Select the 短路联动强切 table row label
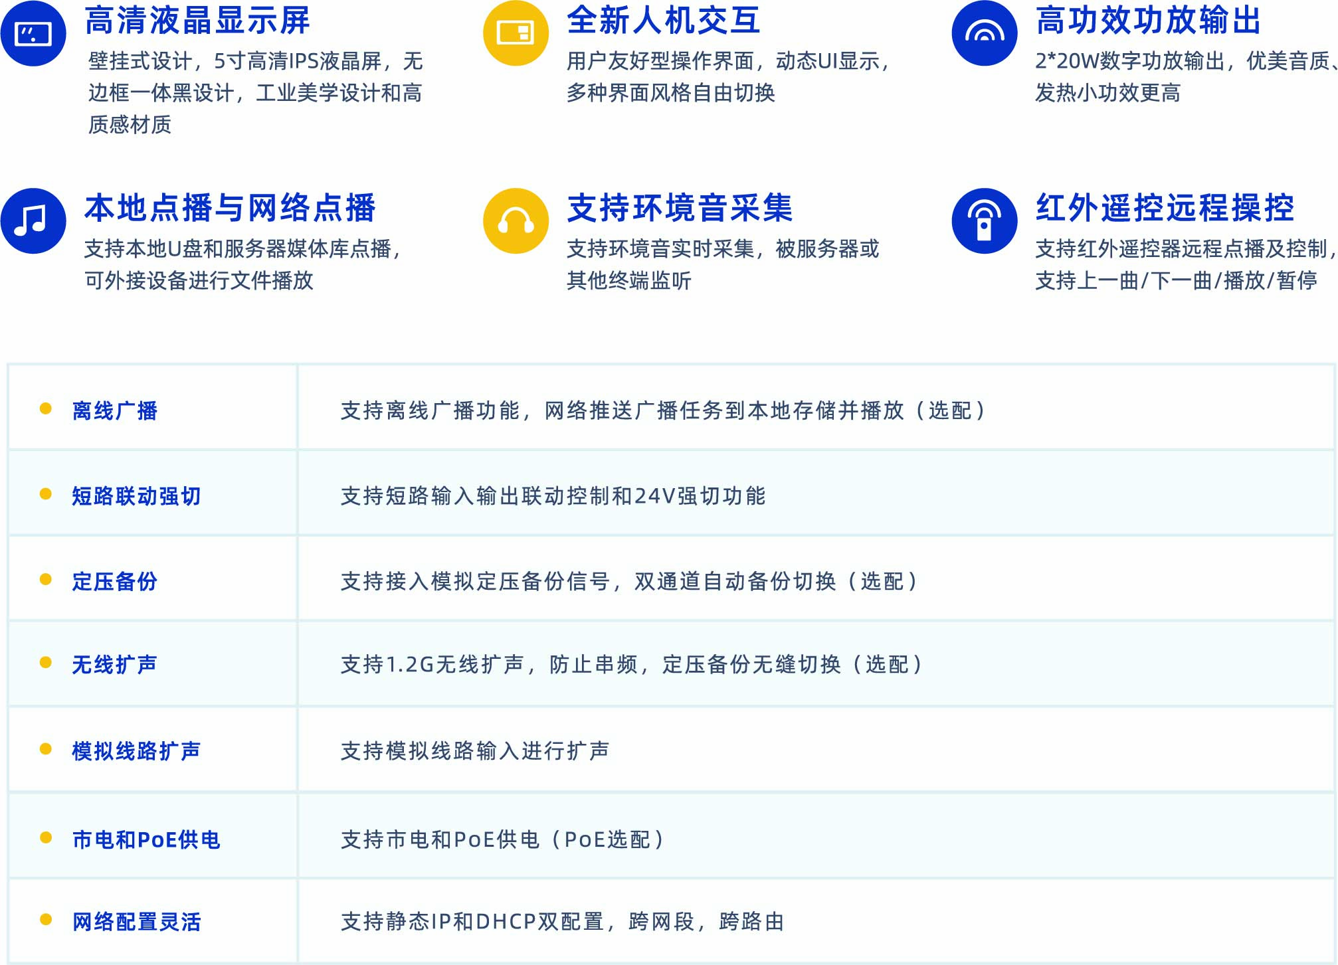Screen dimensions: 1338x965 [x=136, y=496]
